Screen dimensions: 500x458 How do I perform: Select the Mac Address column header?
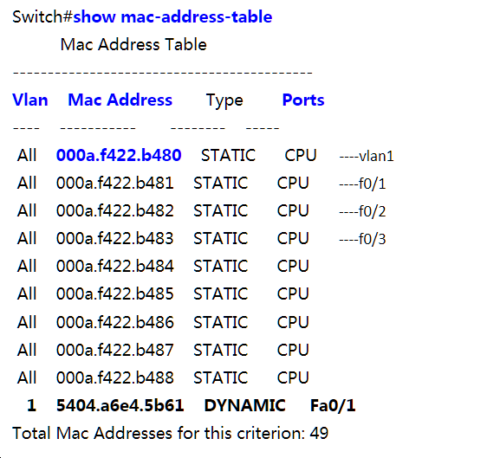tap(120, 100)
